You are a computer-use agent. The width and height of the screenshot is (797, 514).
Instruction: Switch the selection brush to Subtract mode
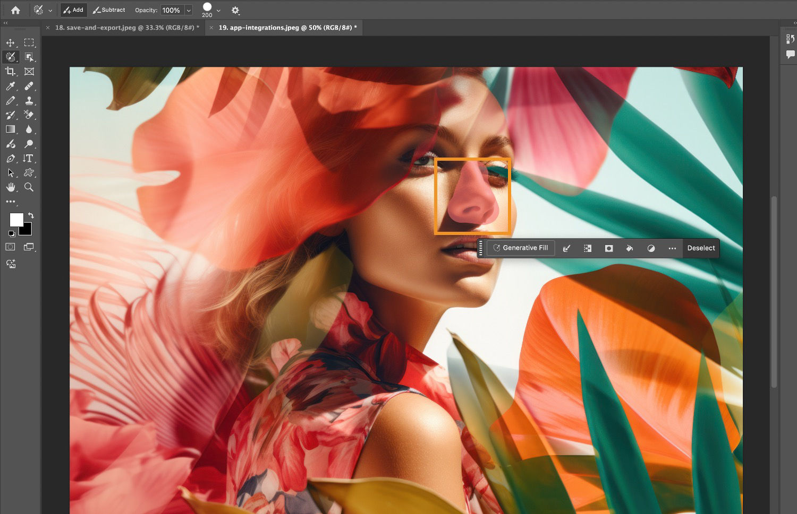[x=108, y=10]
